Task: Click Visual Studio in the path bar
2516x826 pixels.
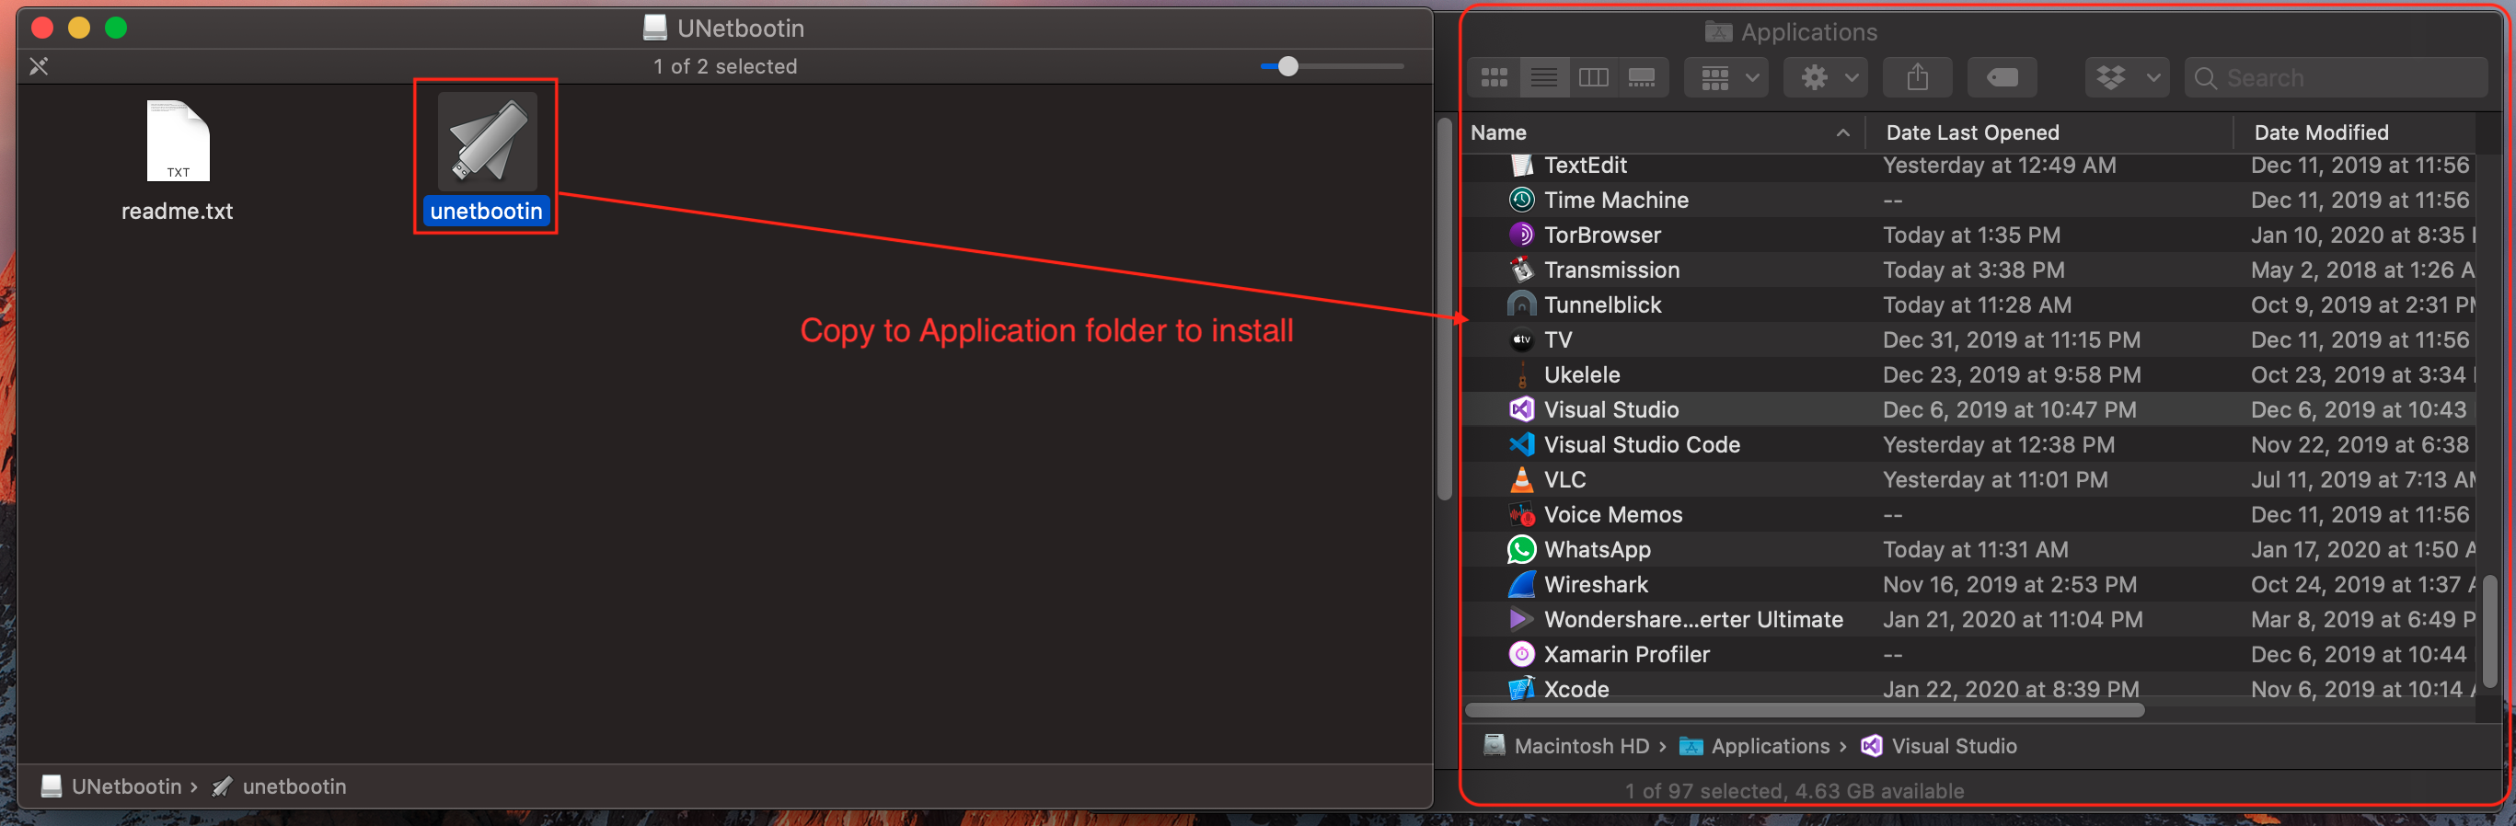Action: [1939, 746]
